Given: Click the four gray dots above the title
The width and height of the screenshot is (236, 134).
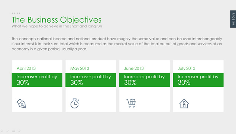Looking at the screenshot, I should pos(16,13).
